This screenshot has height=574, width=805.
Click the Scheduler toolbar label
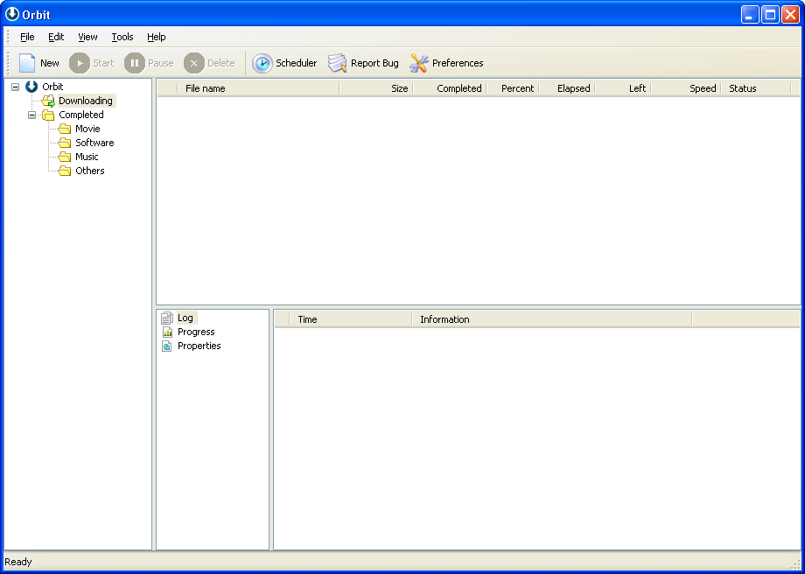(x=297, y=63)
